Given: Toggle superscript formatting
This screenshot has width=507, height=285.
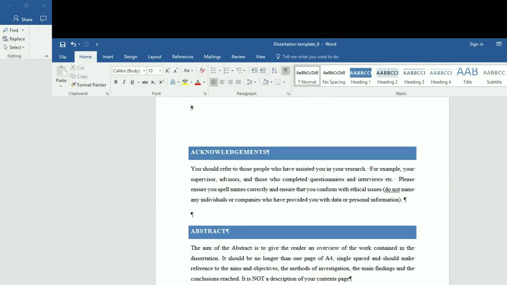Looking at the screenshot, I should 161,82.
